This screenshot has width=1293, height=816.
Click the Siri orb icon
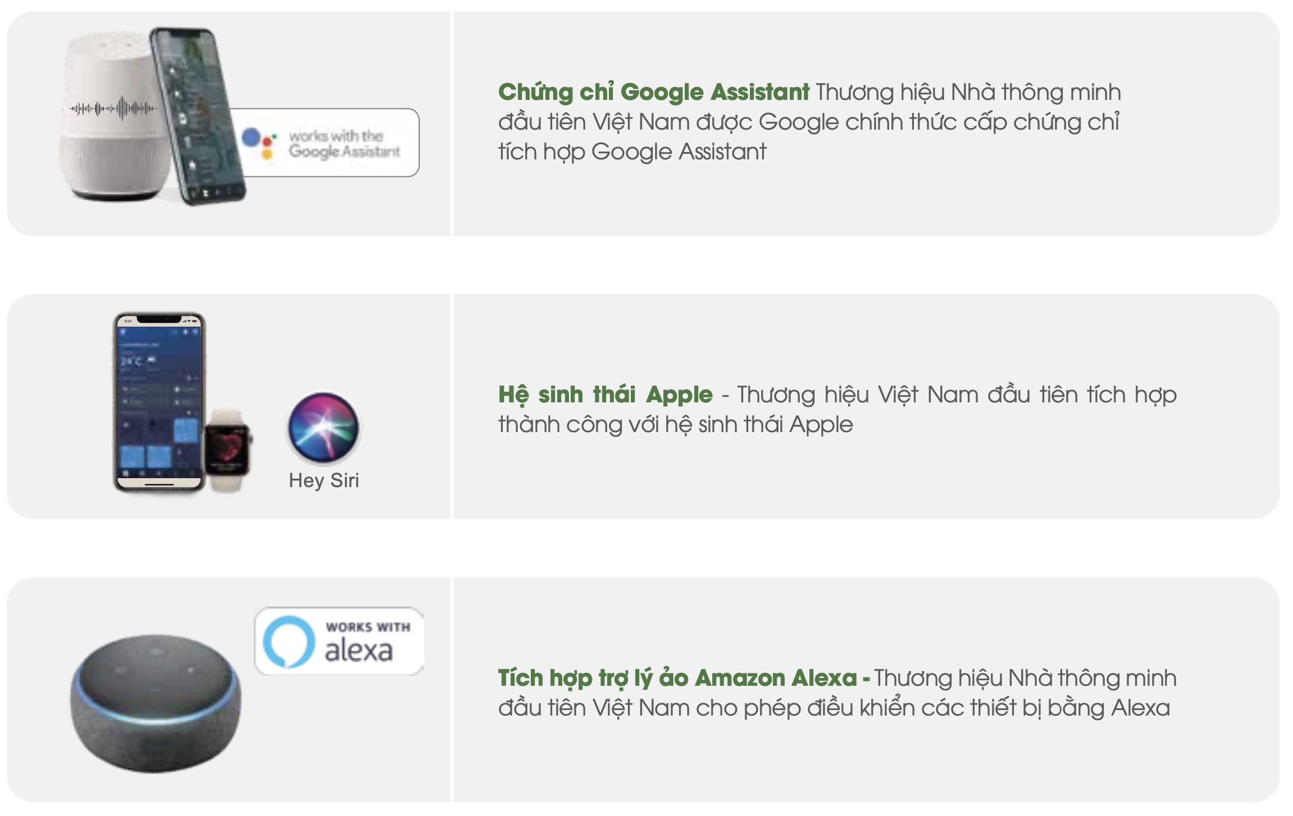(324, 427)
